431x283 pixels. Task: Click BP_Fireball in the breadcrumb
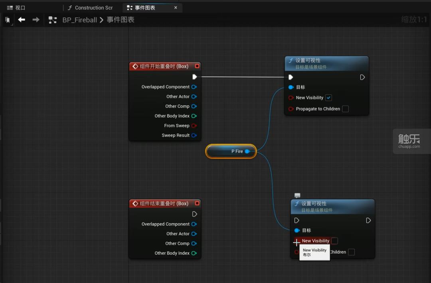[79, 20]
